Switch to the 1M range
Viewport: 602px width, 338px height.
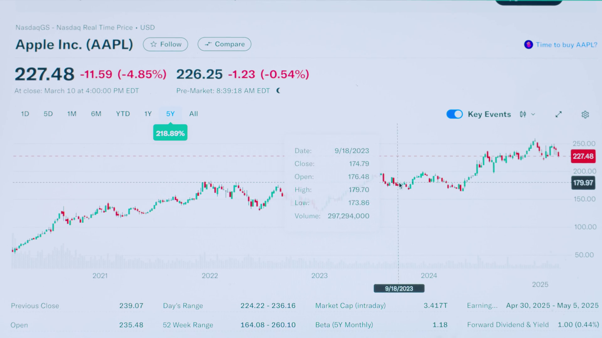click(x=72, y=114)
